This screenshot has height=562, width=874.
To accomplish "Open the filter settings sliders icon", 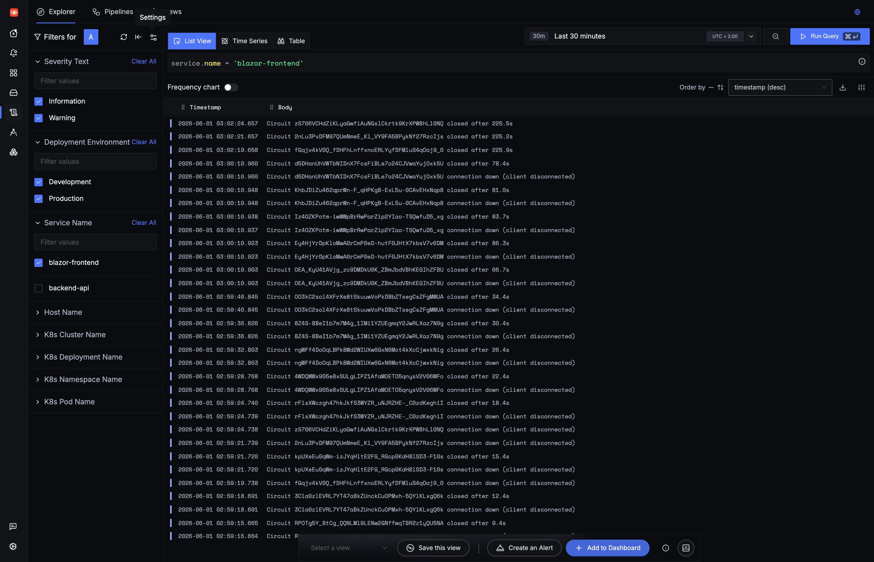I will [x=153, y=37].
